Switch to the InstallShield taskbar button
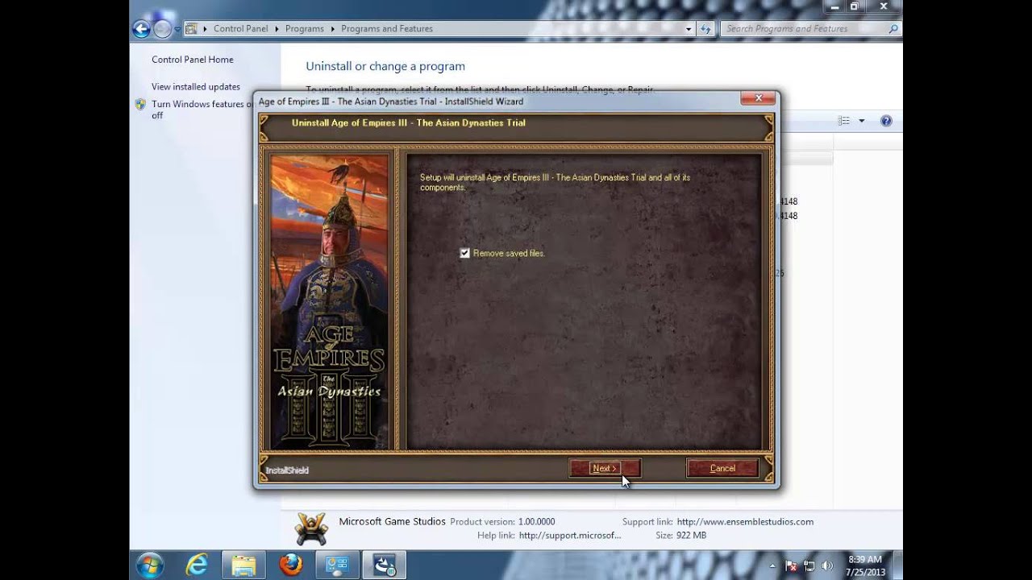The height and width of the screenshot is (580, 1032). [x=384, y=565]
